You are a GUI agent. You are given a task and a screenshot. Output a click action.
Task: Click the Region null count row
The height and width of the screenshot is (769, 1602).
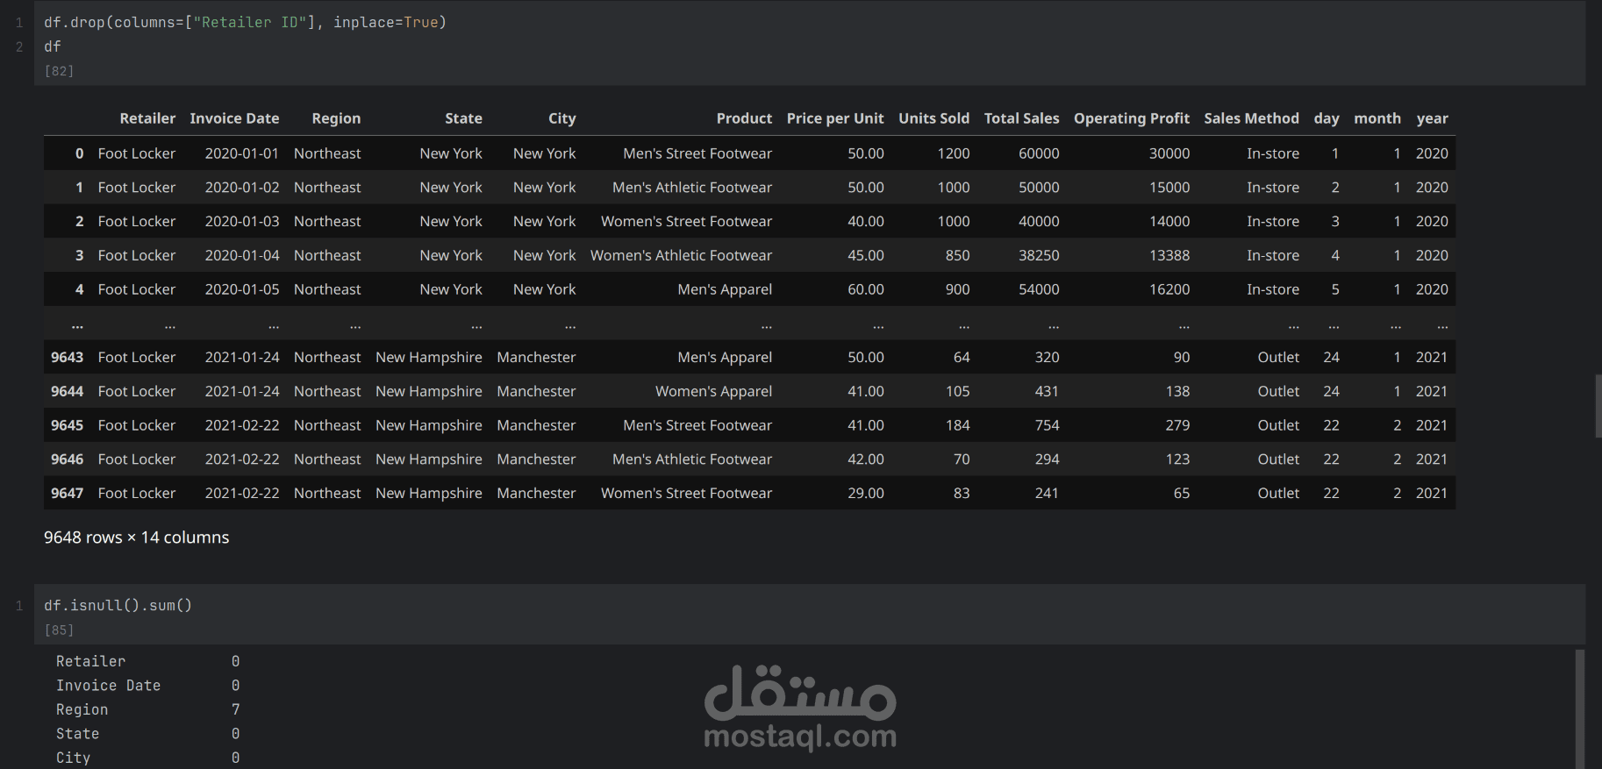(147, 709)
